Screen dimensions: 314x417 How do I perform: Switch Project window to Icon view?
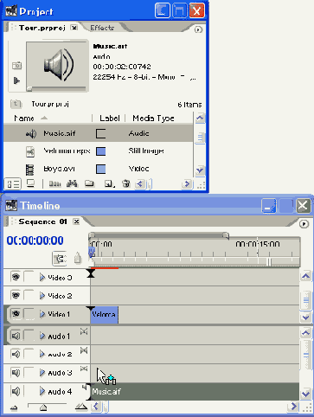click(30, 183)
